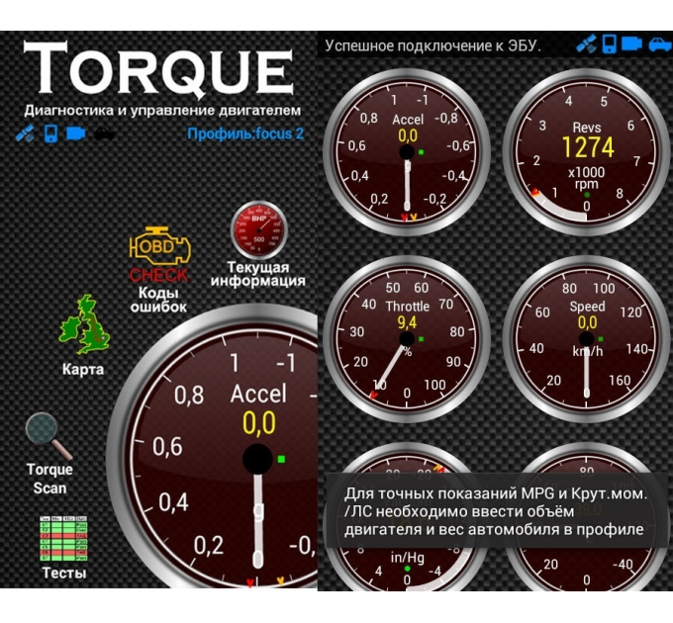Open the Карта map icon
This screenshot has width=673, height=623.
84,324
